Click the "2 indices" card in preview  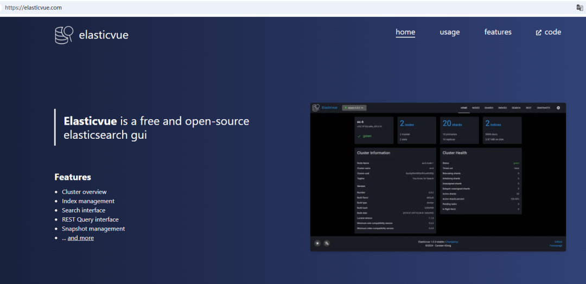[x=502, y=130]
